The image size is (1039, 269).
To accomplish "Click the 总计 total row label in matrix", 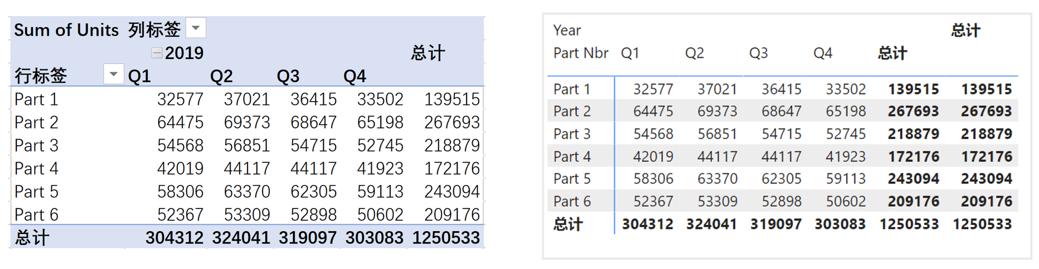I will [x=568, y=224].
